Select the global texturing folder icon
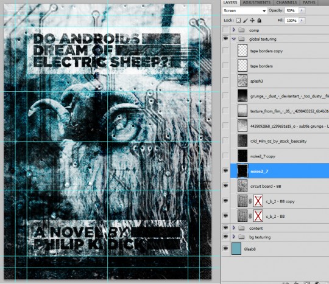Image resolution: width=329 pixels, height=284 pixels. (x=241, y=39)
